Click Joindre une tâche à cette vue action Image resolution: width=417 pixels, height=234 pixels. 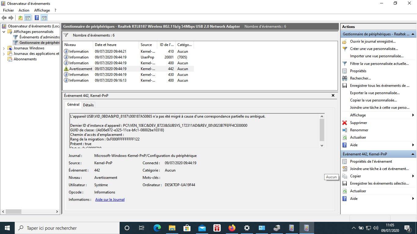click(380, 108)
